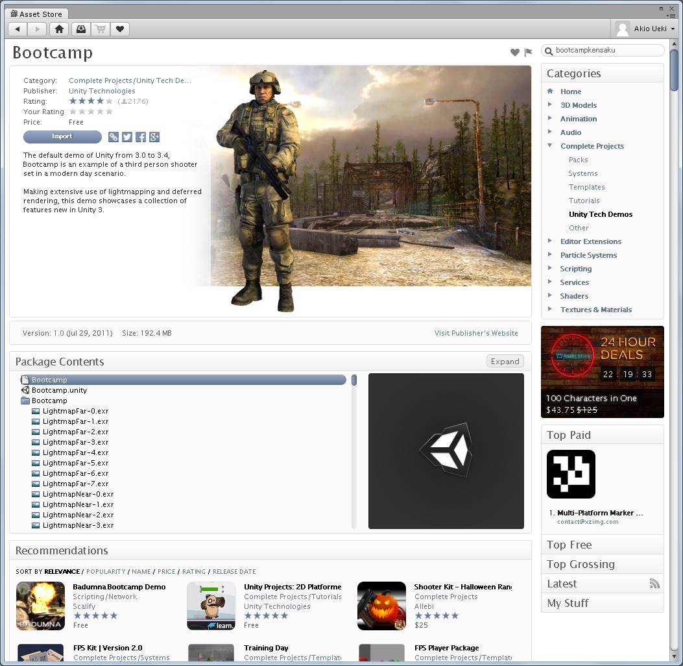The height and width of the screenshot is (666, 683).
Task: Sort recommendations by Rating
Action: (x=194, y=571)
